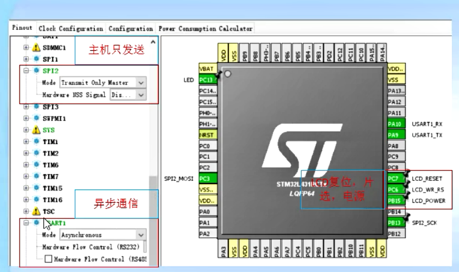Expand the TSC tree node
The height and width of the screenshot is (272, 459).
click(x=26, y=211)
